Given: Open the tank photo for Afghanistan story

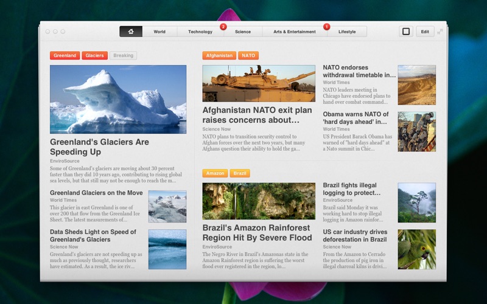Looking at the screenshot, I should coord(259,83).
